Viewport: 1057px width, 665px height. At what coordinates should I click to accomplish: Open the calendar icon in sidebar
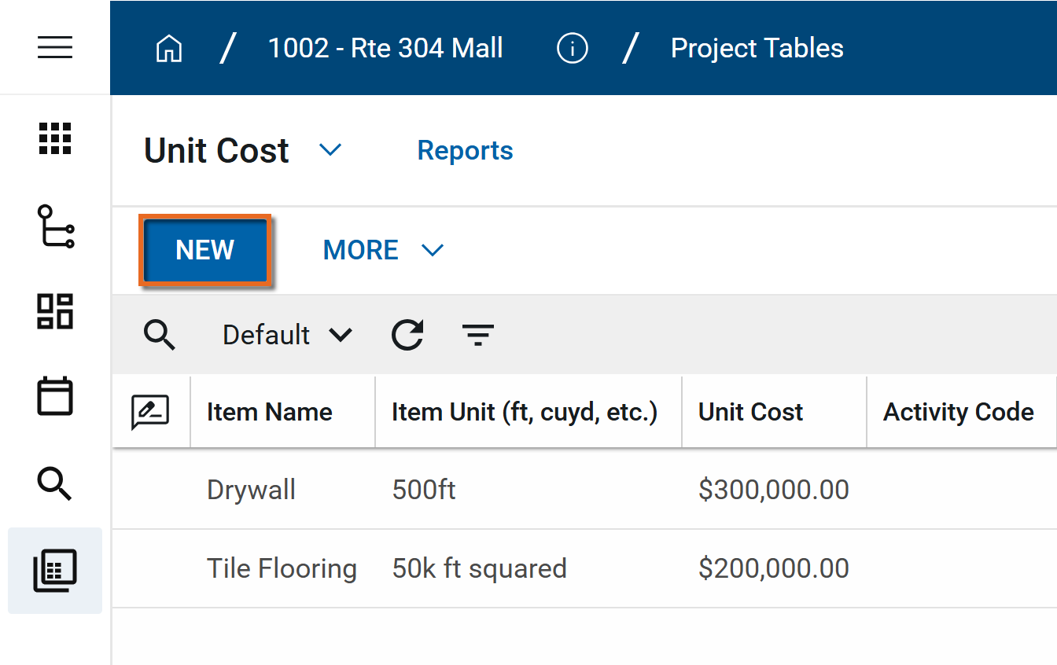click(55, 396)
